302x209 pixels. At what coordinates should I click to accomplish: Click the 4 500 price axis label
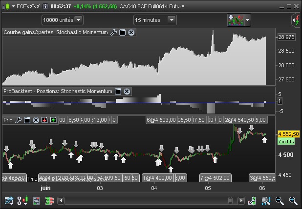(x=286, y=155)
